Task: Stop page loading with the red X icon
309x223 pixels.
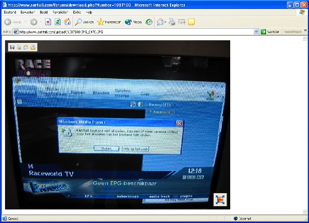Action: point(48,22)
